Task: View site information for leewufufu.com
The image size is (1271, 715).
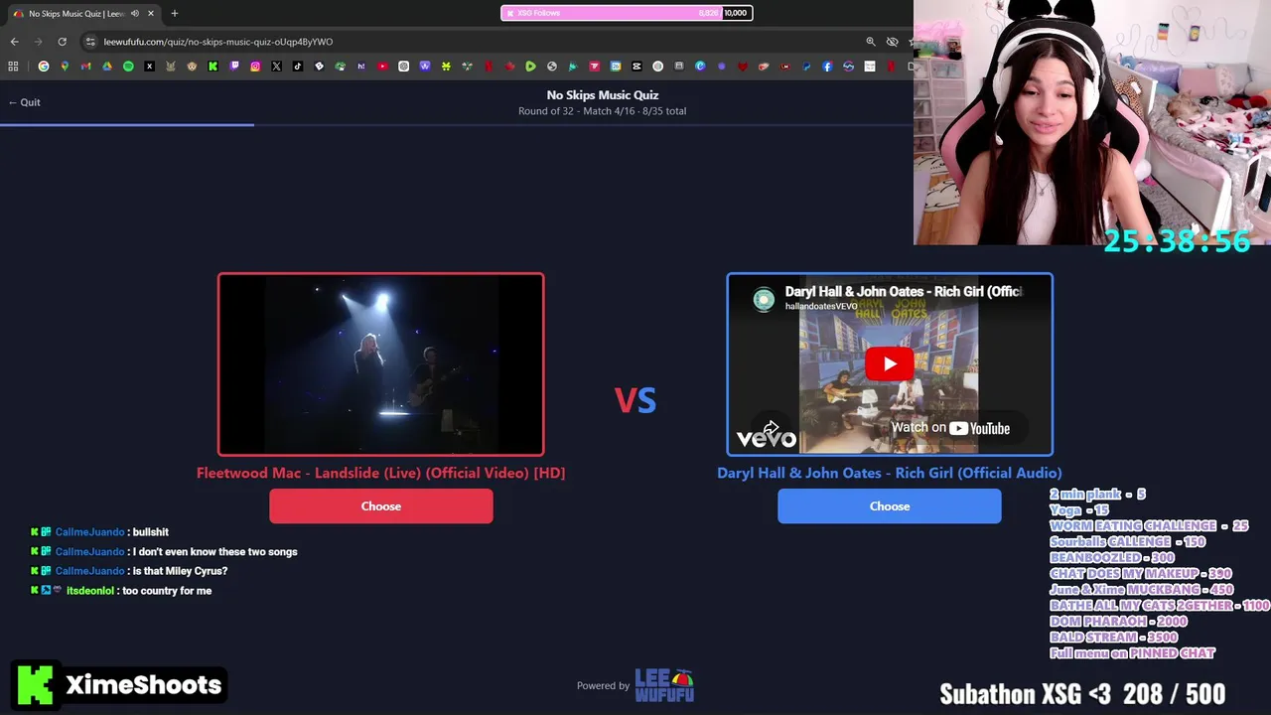Action: [x=90, y=42]
